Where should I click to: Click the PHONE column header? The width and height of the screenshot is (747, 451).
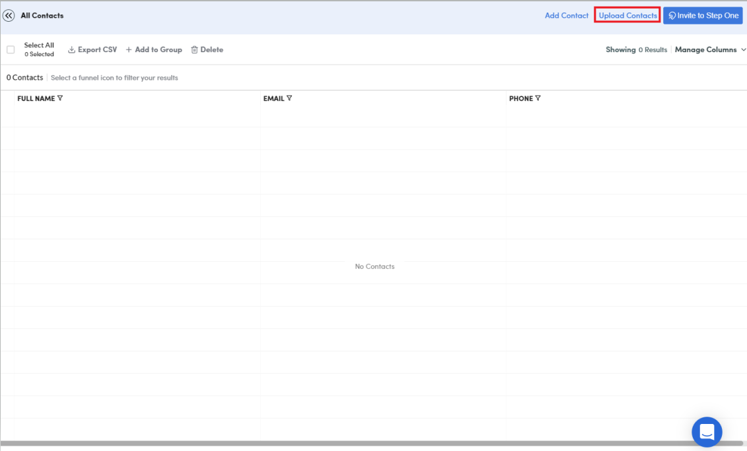tap(520, 98)
